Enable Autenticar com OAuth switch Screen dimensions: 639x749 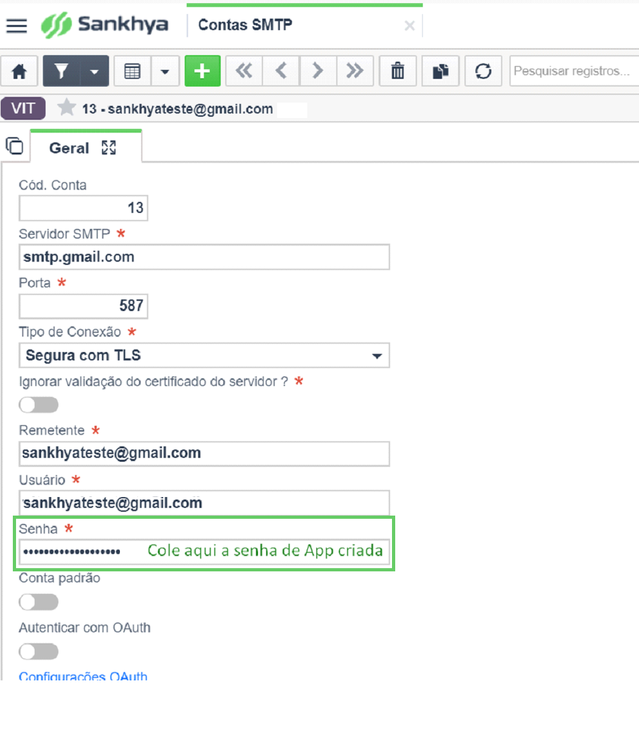[x=38, y=652]
